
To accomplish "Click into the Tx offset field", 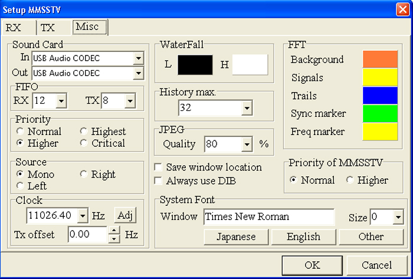I will pyautogui.click(x=87, y=234).
